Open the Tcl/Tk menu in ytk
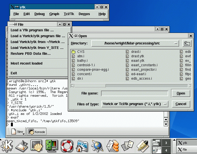Image resolution: width=197 pixels, height=154 pixels. click(69, 14)
